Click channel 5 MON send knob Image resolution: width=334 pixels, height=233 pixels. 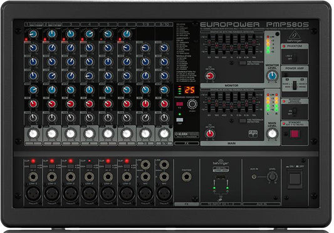point(108,90)
